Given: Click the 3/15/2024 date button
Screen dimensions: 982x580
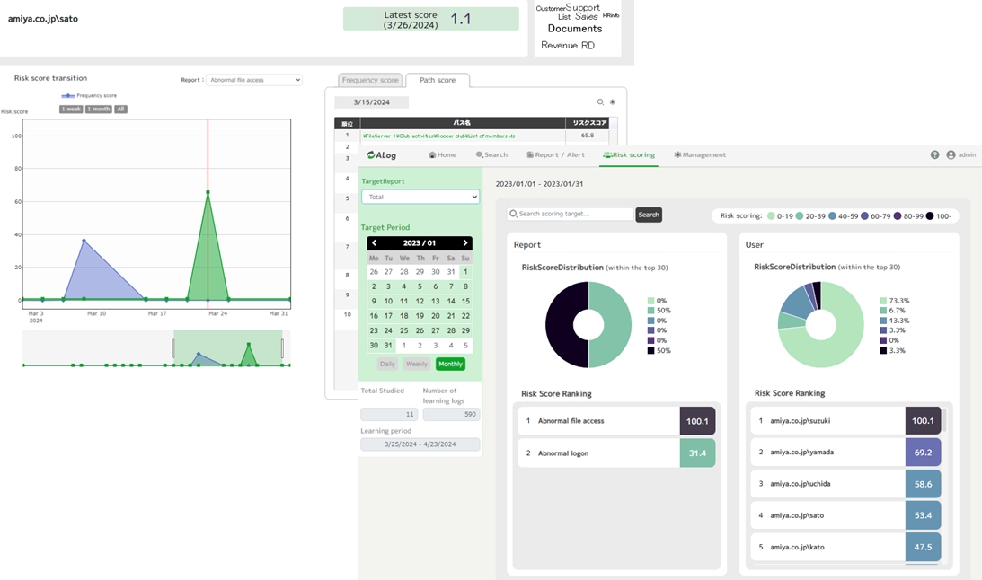Looking at the screenshot, I should point(371,102).
